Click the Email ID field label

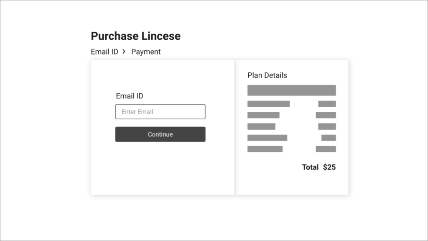[130, 96]
